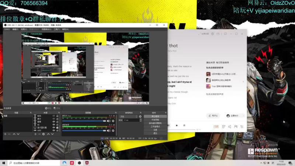Click the Start Recording button
The width and height of the screenshot is (295, 166).
coord(155,120)
